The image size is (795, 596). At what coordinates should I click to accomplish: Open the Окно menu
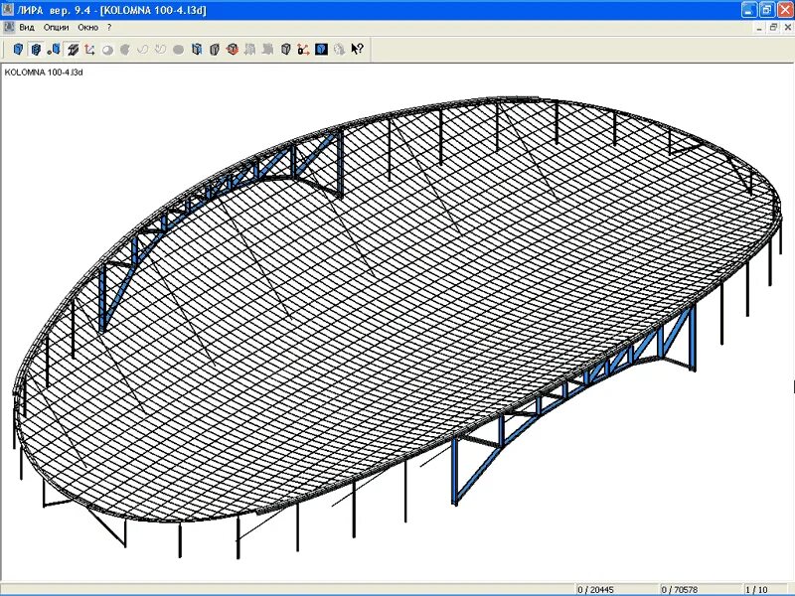point(87,28)
